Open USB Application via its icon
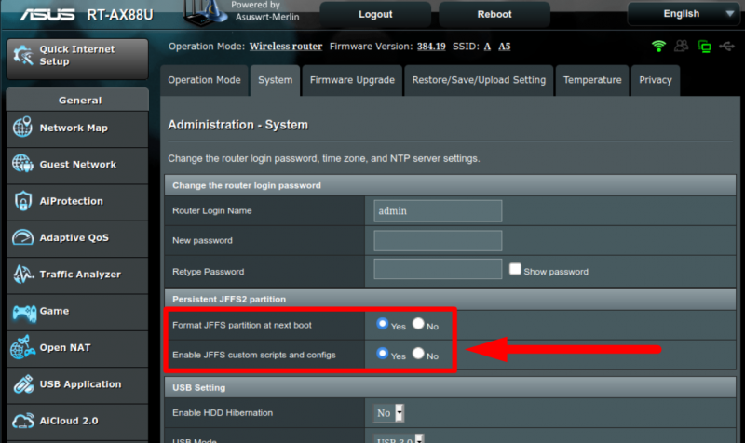This screenshot has height=443, width=745. tap(23, 384)
